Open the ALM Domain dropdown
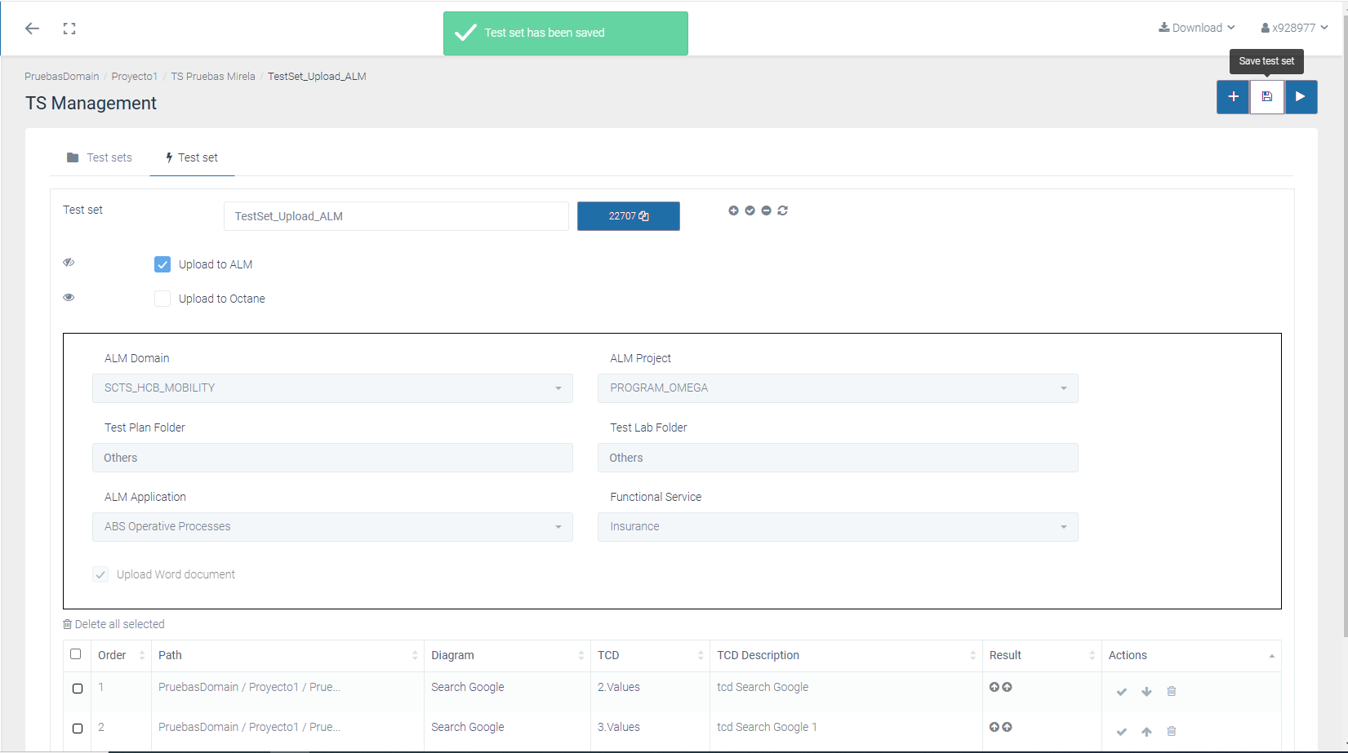This screenshot has width=1348, height=753. [332, 388]
